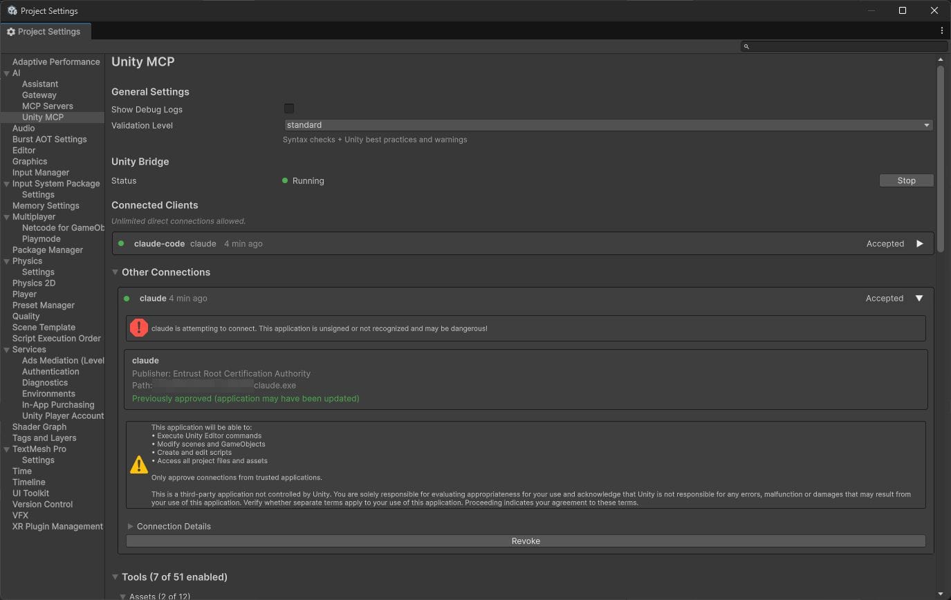951x600 pixels.
Task: Open Package Manager settings
Action: [48, 250]
